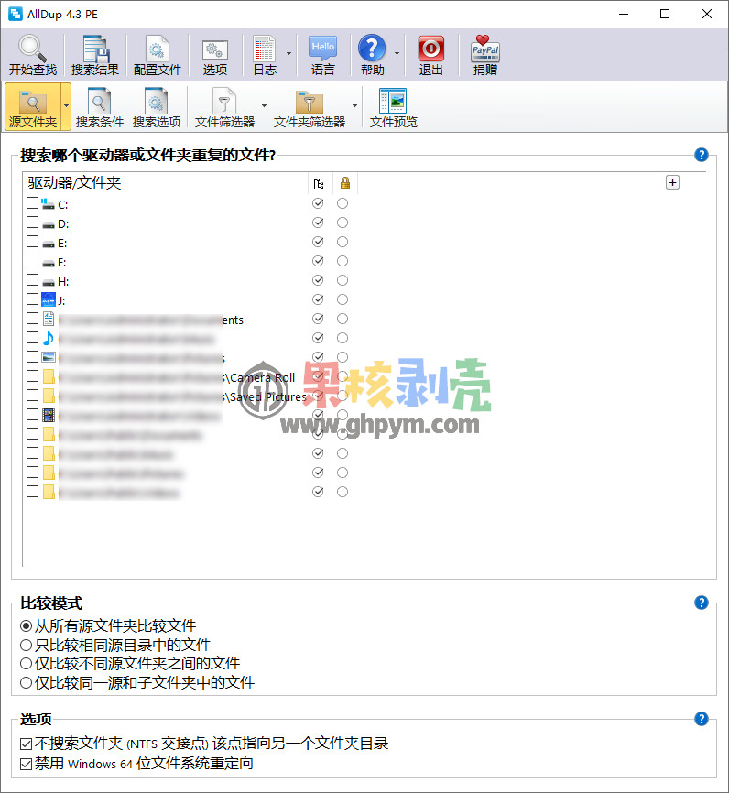Toggle subfolder scan for D: drive
The width and height of the screenshot is (729, 793).
point(318,223)
